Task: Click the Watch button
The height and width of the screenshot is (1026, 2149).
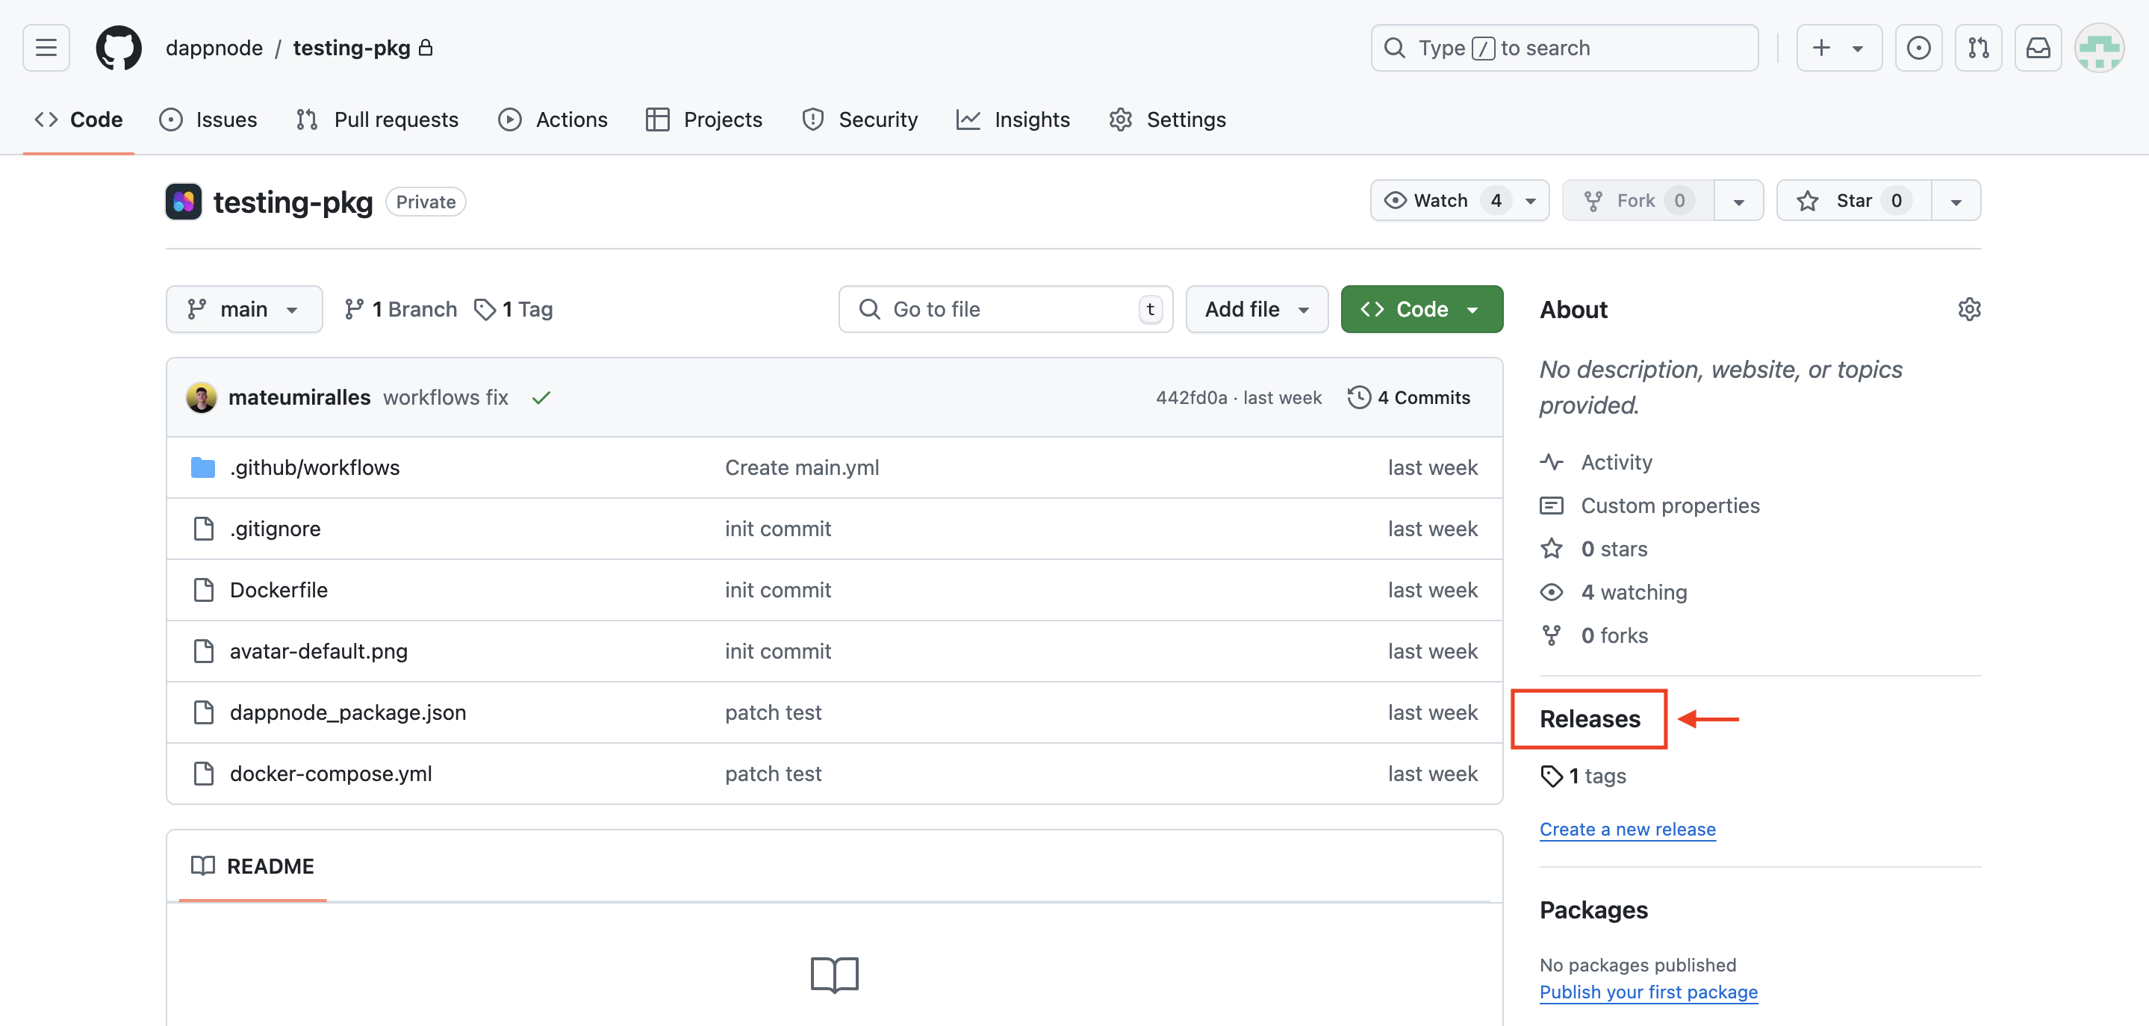Action: tap(1440, 200)
